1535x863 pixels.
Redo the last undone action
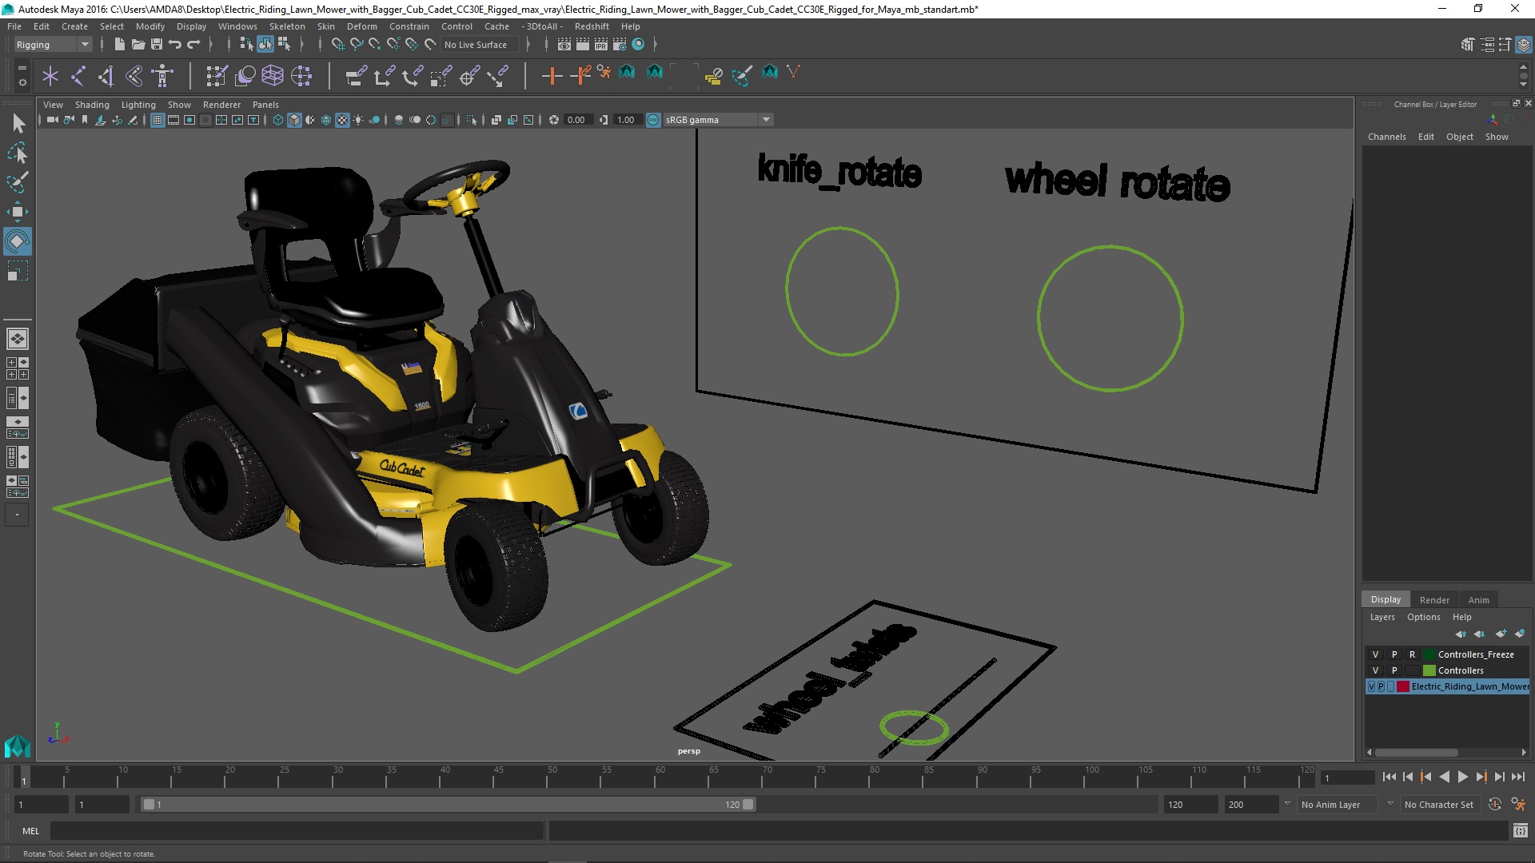[x=193, y=45]
